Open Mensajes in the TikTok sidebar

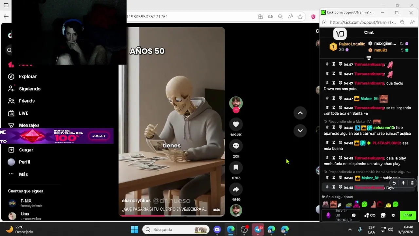point(24,125)
